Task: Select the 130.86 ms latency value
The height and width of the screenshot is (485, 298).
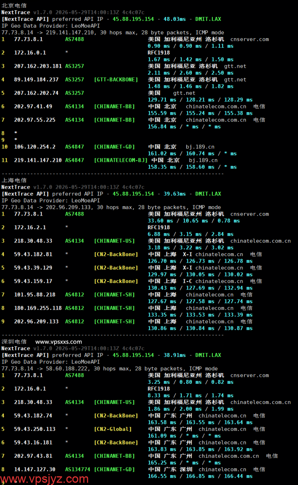Action: click(162, 328)
